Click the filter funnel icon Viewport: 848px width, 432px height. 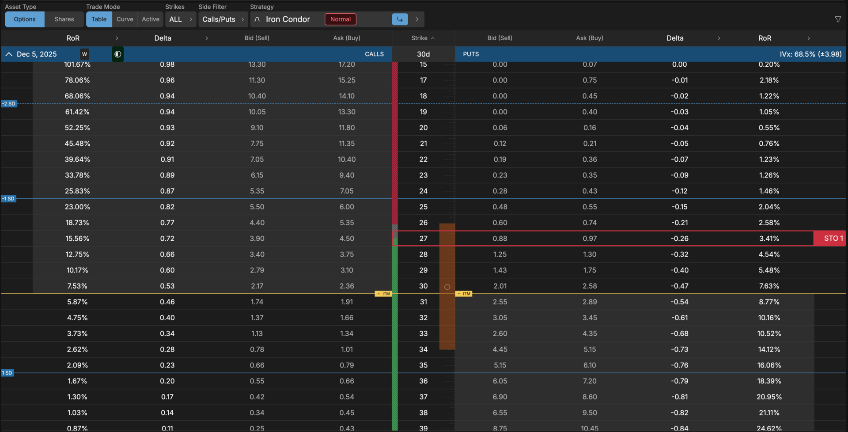click(x=838, y=19)
